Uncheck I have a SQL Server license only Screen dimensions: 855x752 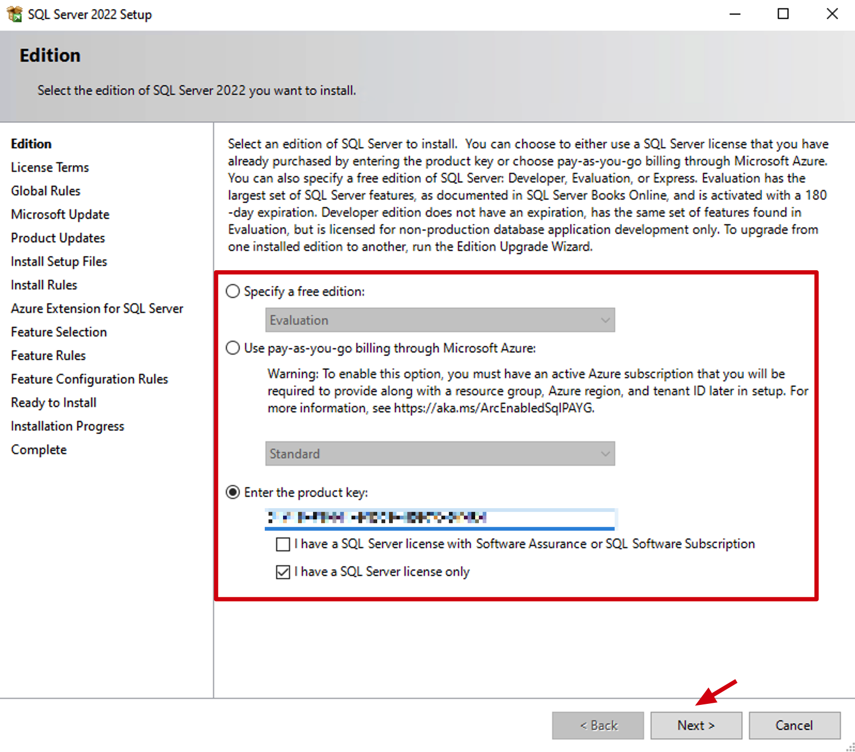pyautogui.click(x=283, y=572)
